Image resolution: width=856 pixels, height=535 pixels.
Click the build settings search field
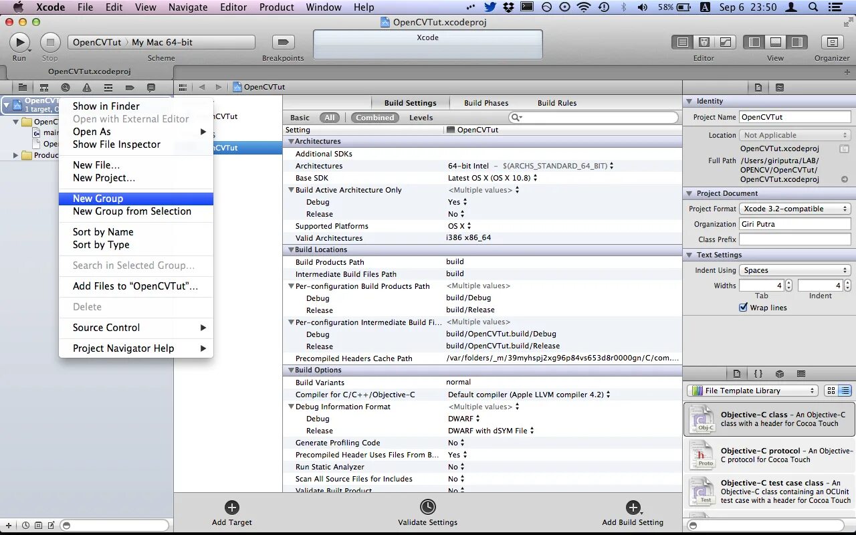click(x=594, y=118)
